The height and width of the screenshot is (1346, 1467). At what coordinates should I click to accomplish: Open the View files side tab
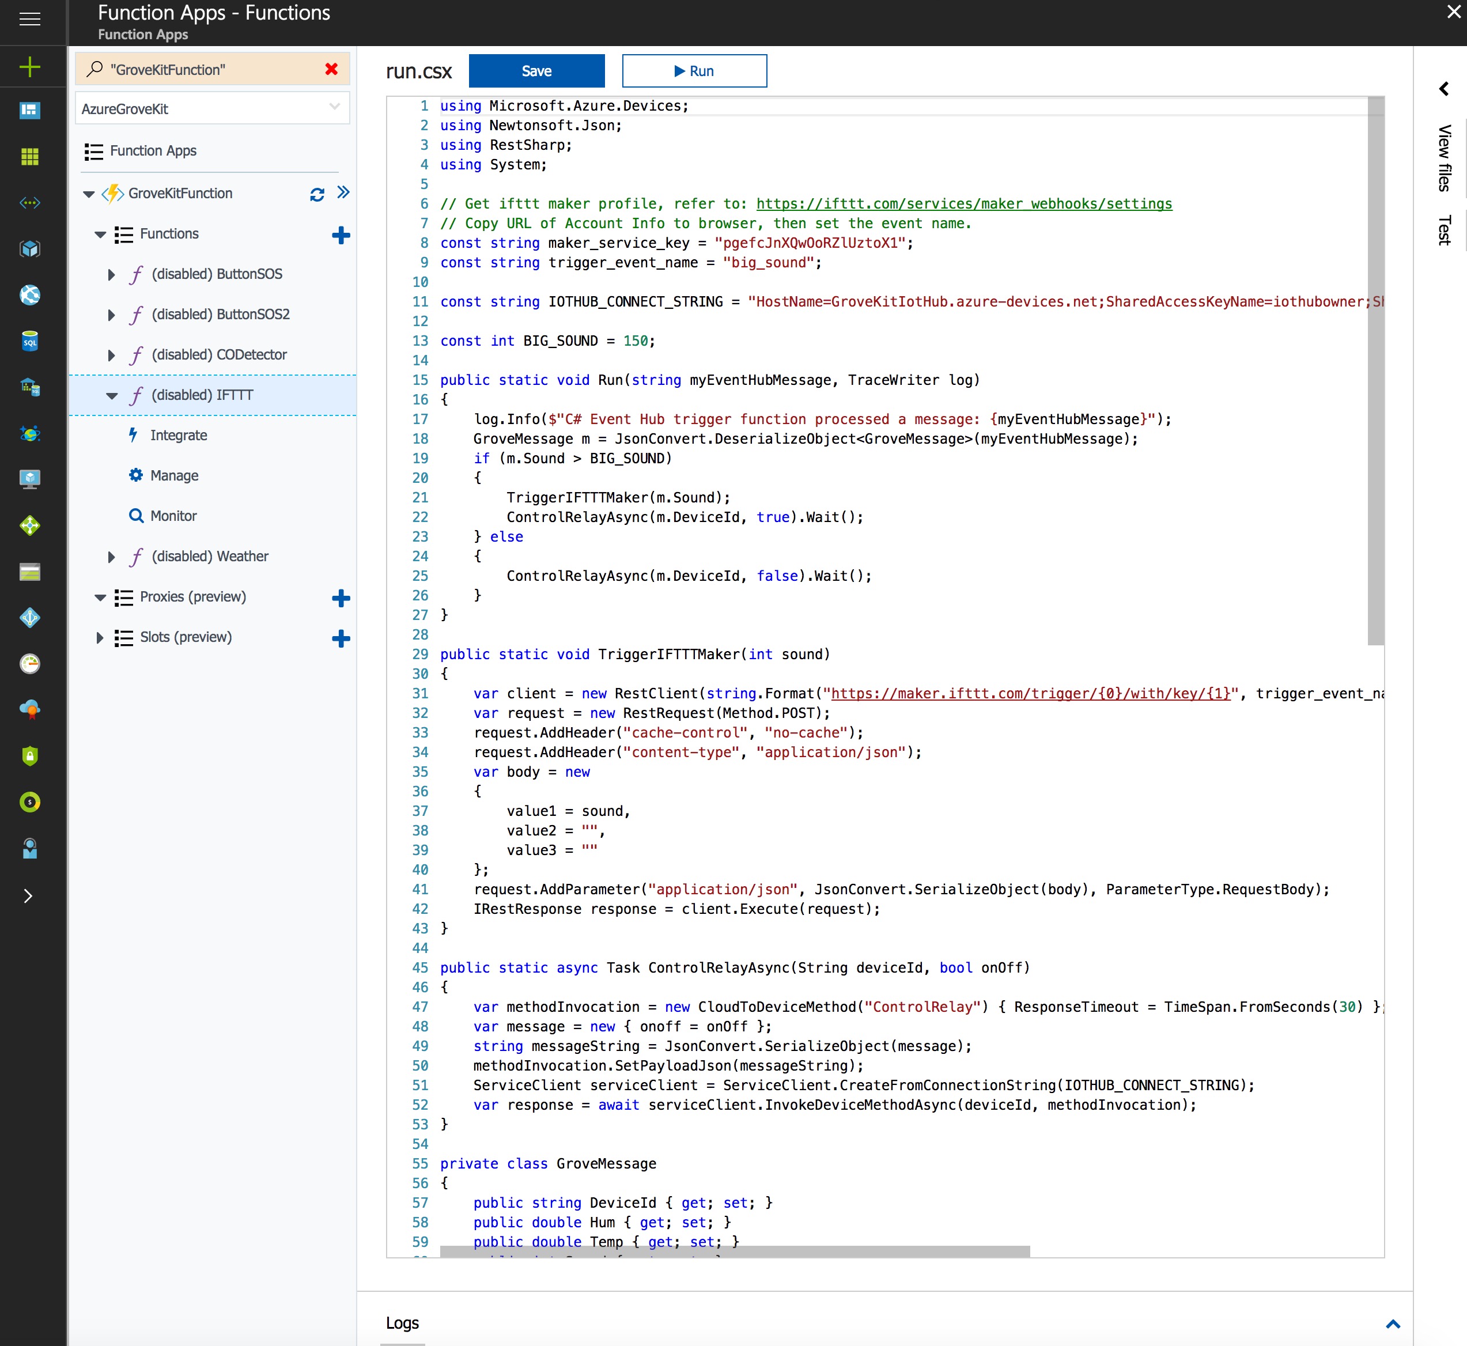coord(1445,157)
